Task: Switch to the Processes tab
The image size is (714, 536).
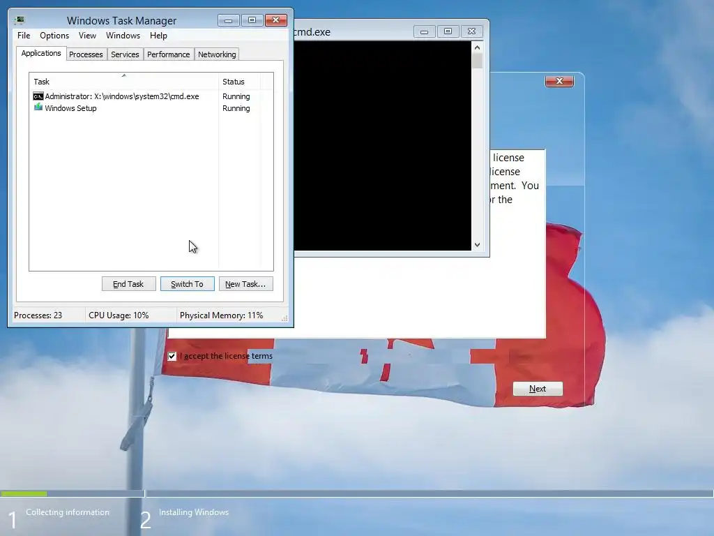Action: coord(86,54)
